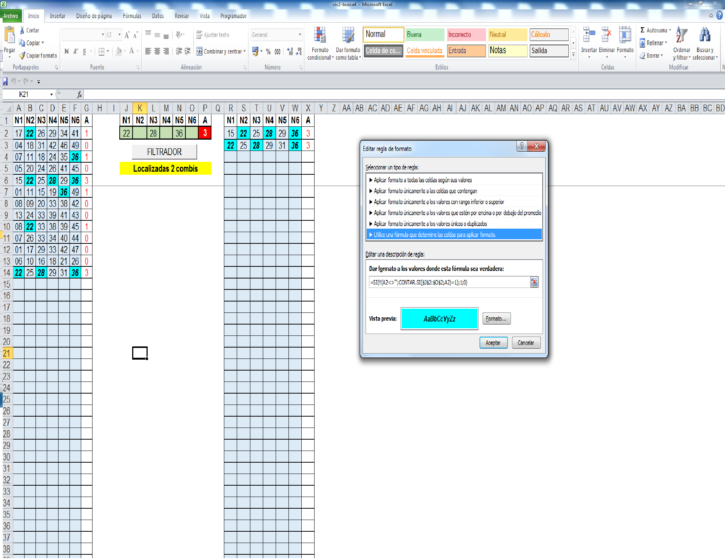
Task: Expand the Fuente dialog launcher
Action: pyautogui.click(x=138, y=68)
